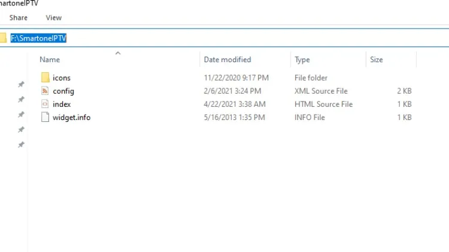Click the folder icon in the address bar

[3, 38]
